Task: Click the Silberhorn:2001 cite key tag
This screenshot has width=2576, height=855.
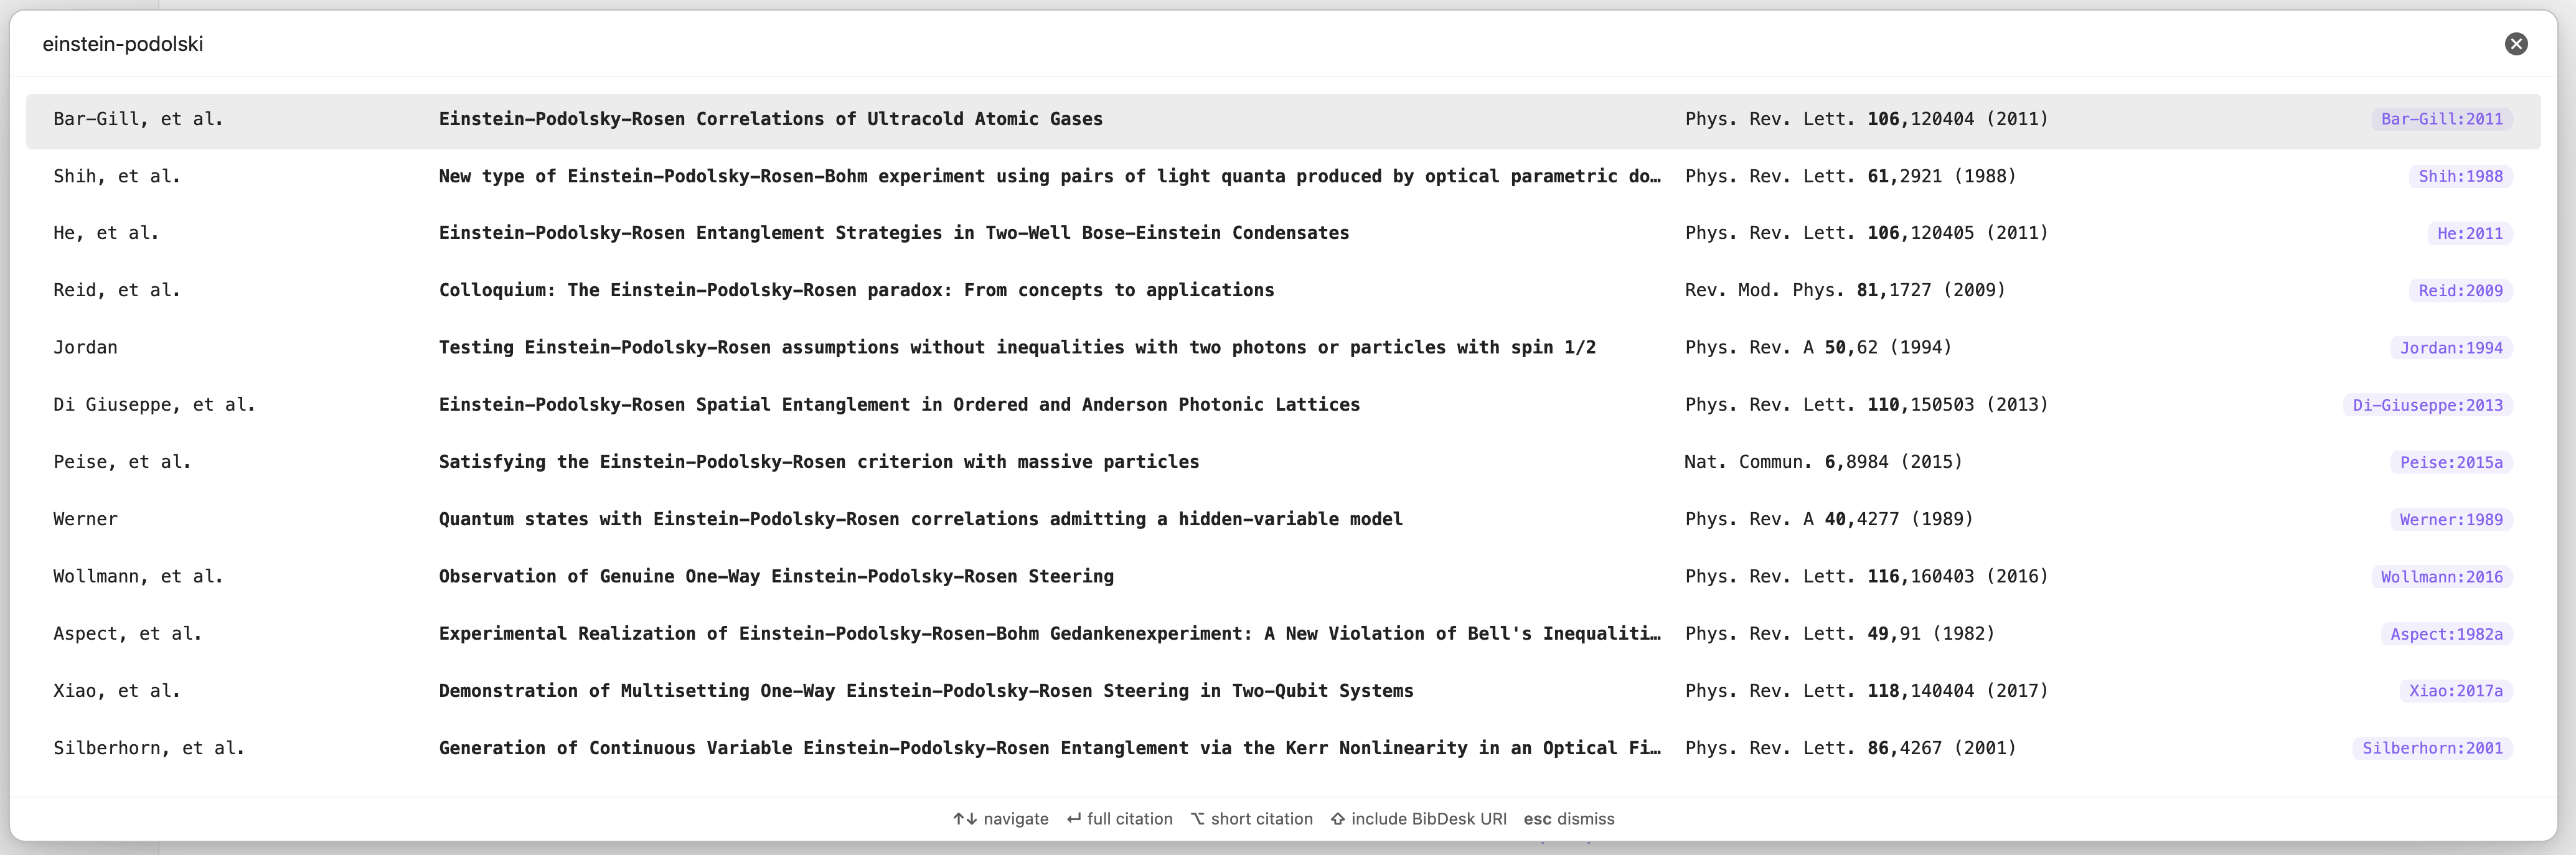Action: (x=2432, y=748)
